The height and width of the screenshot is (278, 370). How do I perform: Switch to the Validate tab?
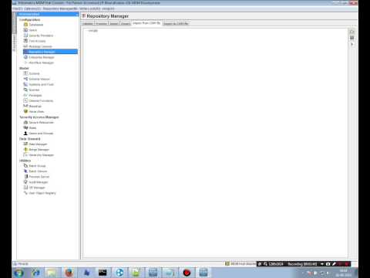coord(88,24)
